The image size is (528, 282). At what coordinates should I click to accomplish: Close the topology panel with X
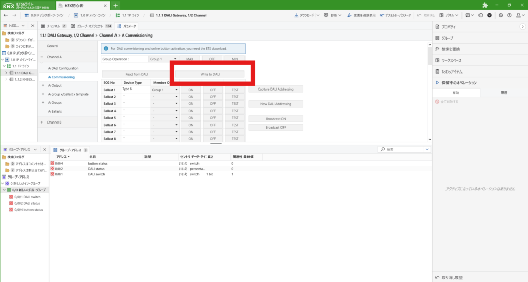[x=32, y=25]
